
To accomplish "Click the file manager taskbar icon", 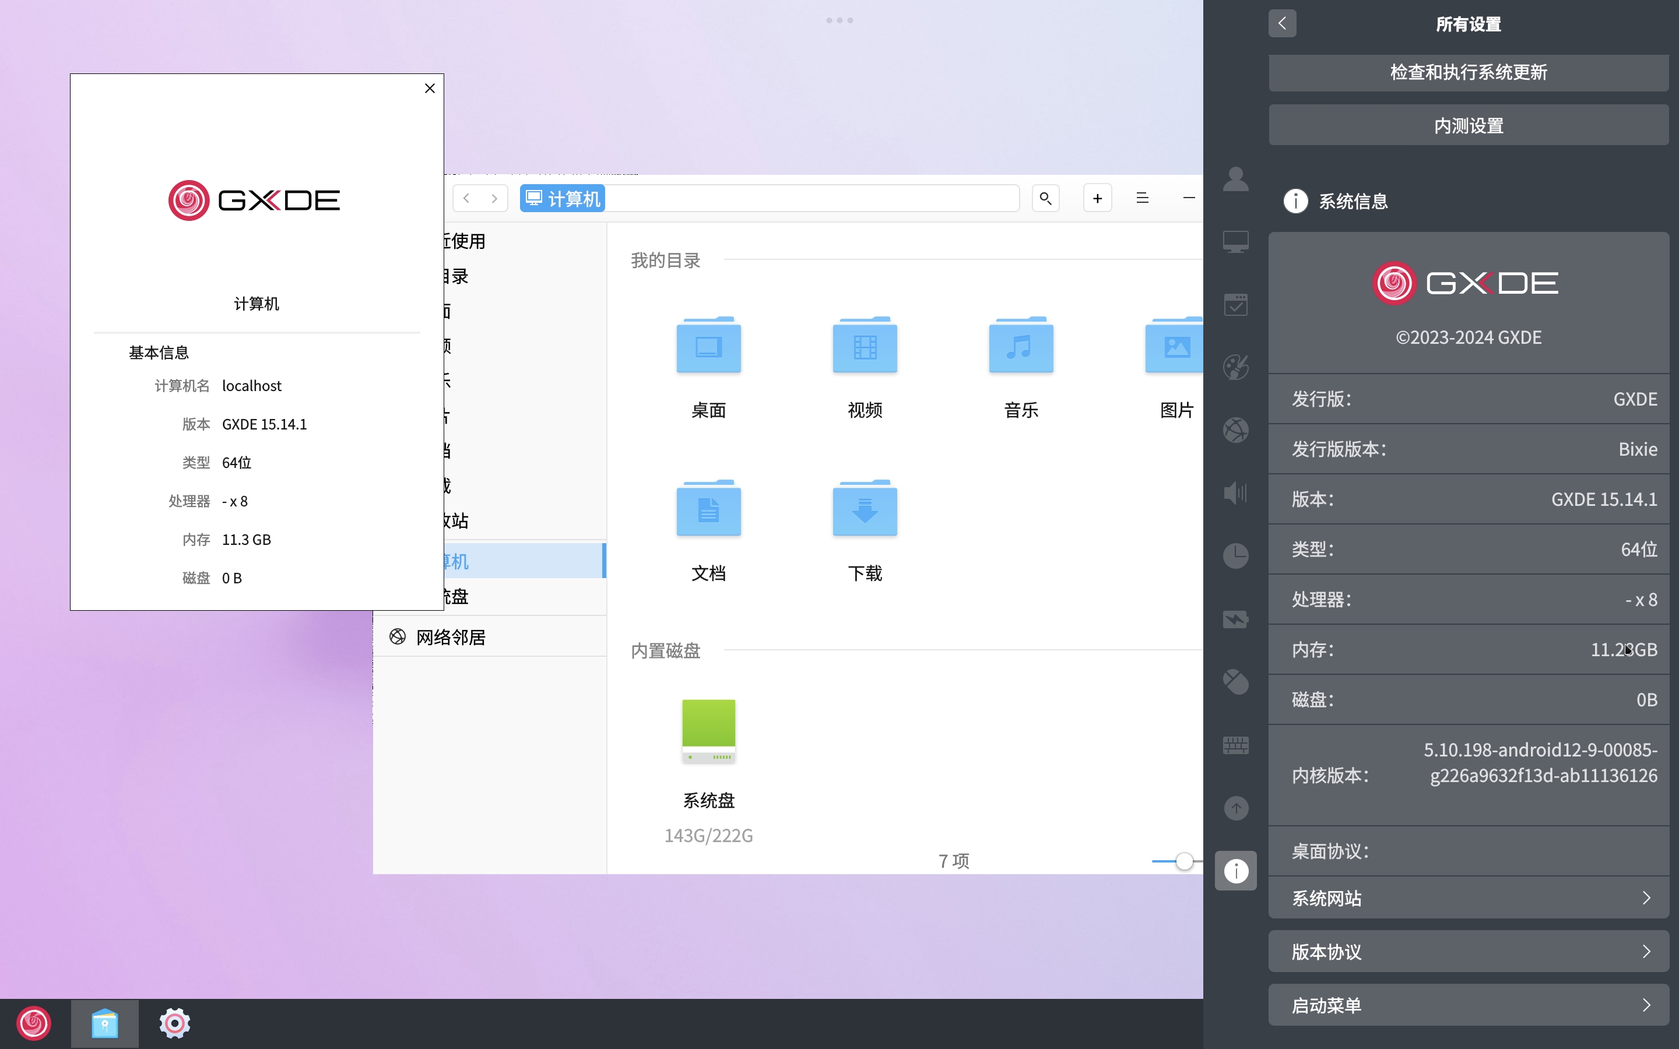I will (x=105, y=1023).
